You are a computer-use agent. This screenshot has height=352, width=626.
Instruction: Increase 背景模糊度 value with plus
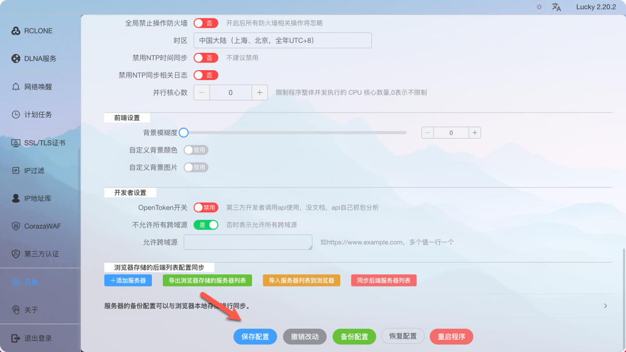(475, 133)
